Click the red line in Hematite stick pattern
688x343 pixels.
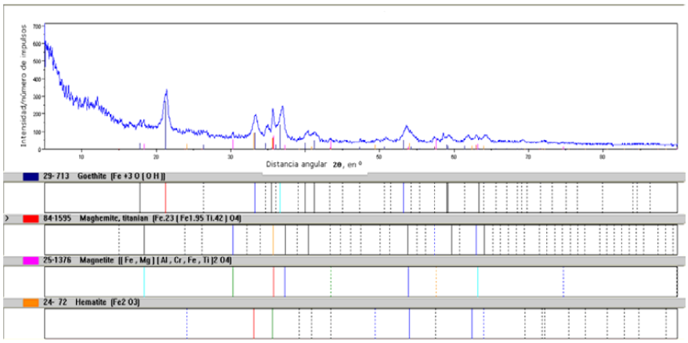(x=254, y=323)
